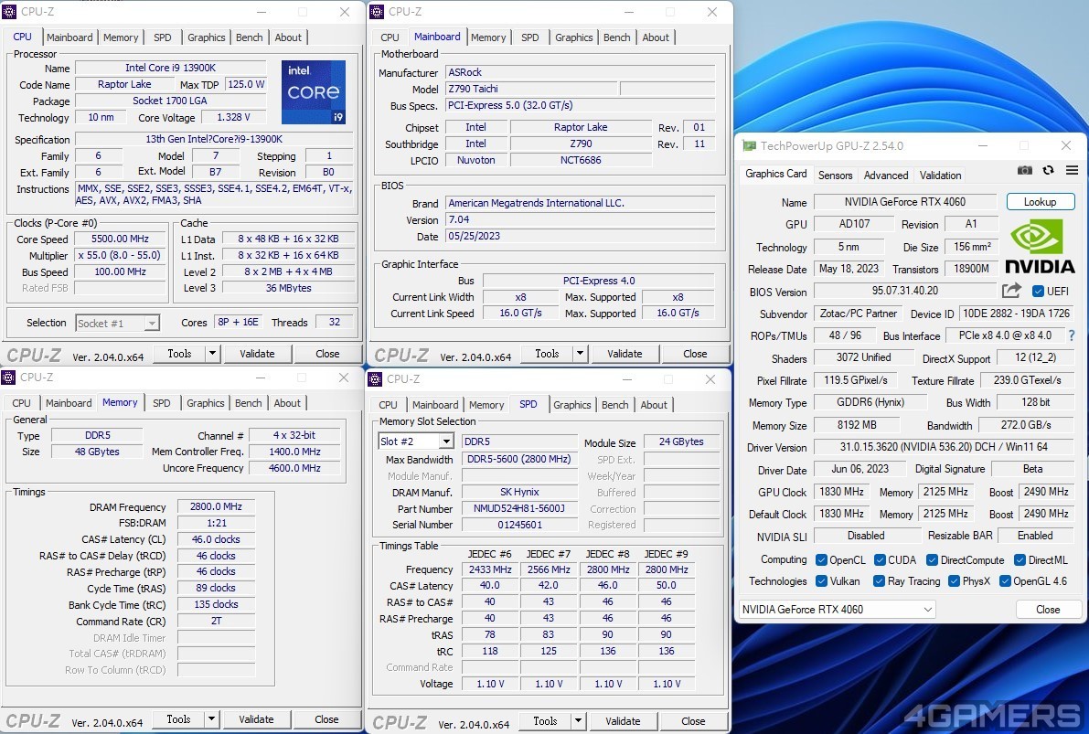Click Close button in the Memory tab window
Image resolution: width=1089 pixels, height=734 pixels.
(x=326, y=719)
